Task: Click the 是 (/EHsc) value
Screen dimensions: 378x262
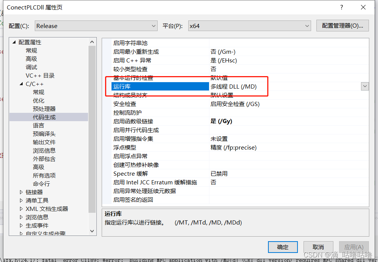Action: [x=223, y=60]
